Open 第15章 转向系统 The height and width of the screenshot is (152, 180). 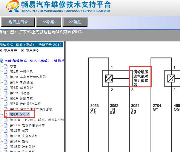tap(22, 147)
